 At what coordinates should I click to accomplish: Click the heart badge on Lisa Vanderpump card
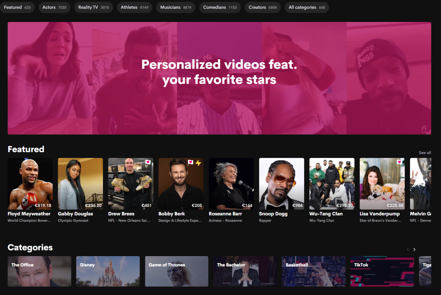[x=399, y=162]
